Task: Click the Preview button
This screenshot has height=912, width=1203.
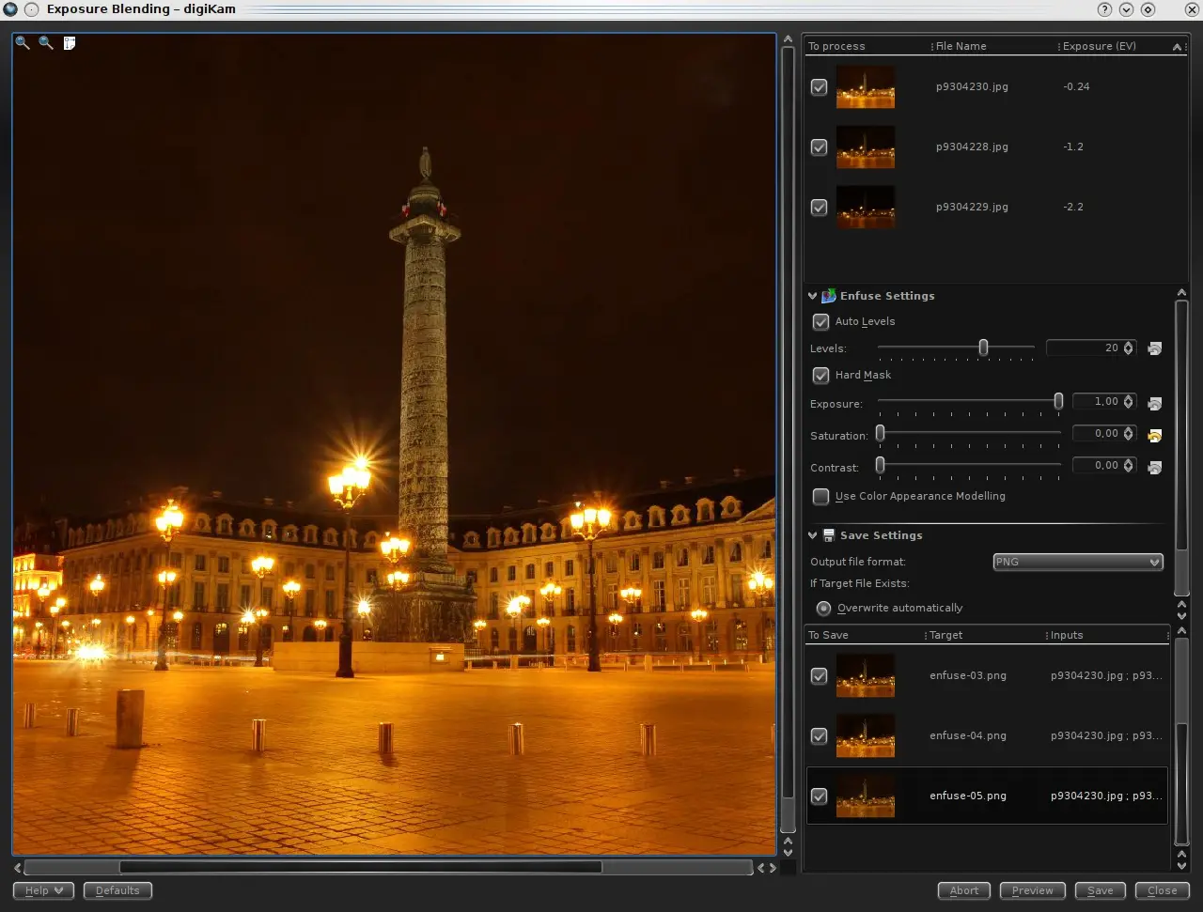Action: pyautogui.click(x=1032, y=890)
